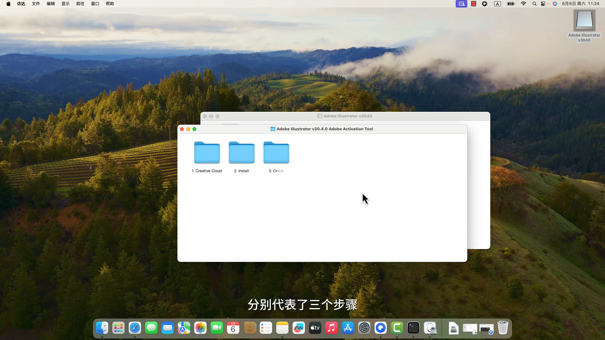Open the Trash in the Dock
Screen dimensions: 605x340
[503, 328]
